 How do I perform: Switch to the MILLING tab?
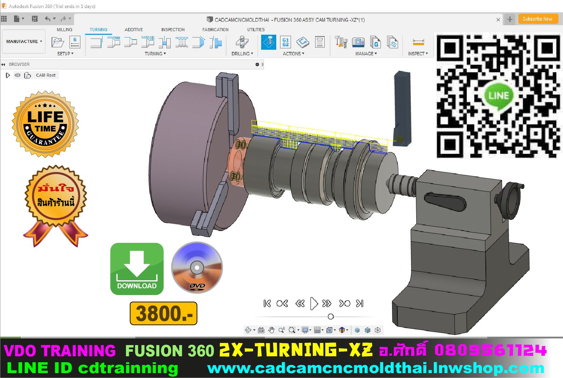click(64, 29)
